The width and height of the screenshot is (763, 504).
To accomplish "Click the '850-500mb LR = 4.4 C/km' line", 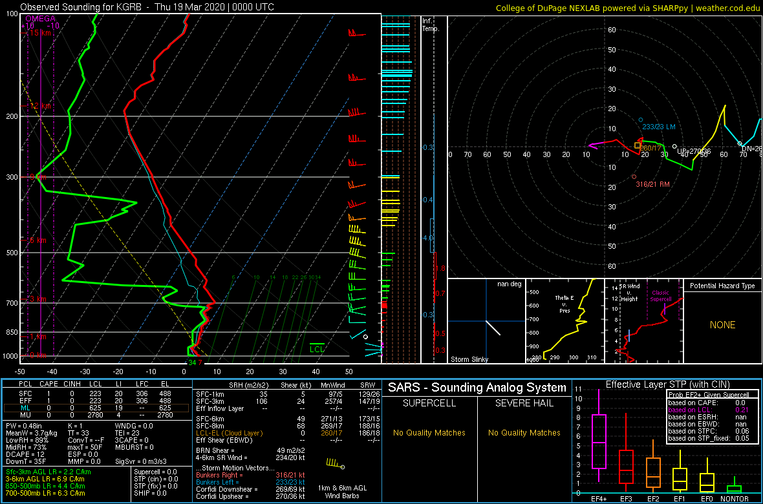I will click(45, 486).
